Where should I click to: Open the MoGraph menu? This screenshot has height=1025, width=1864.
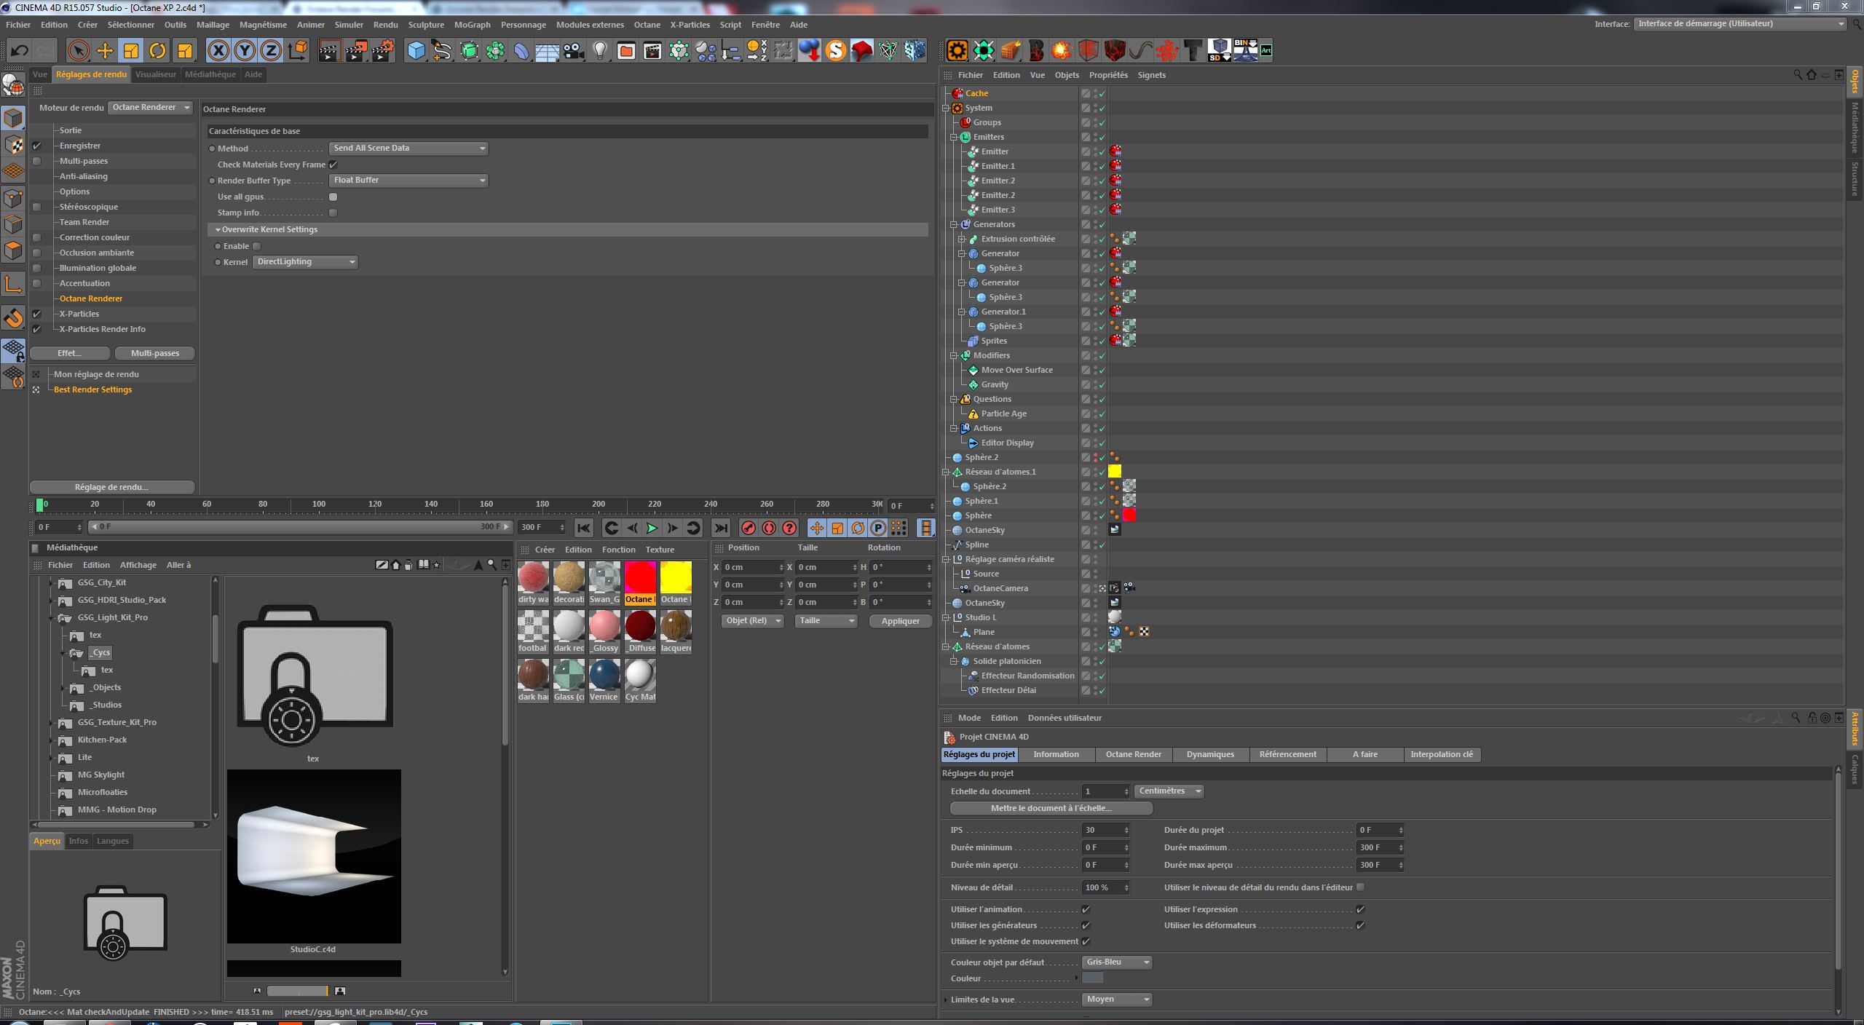click(472, 25)
